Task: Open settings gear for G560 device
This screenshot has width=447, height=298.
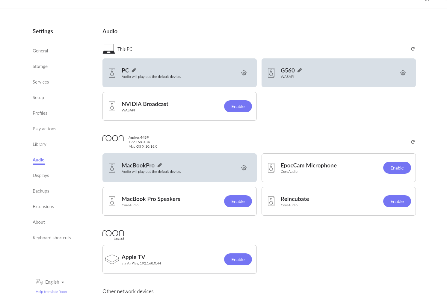Action: [x=403, y=73]
